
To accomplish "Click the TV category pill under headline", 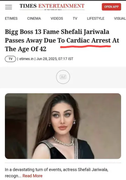I will pos(10,59).
